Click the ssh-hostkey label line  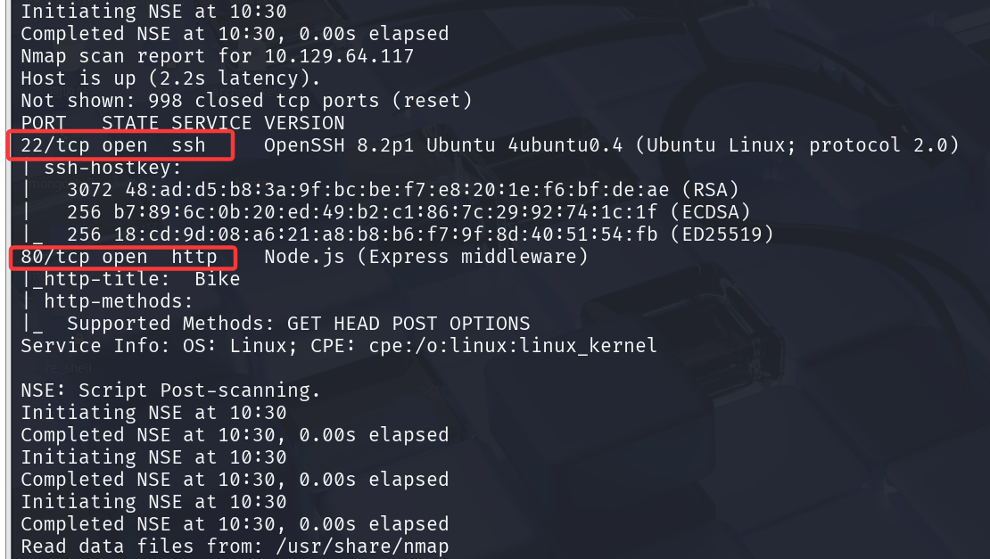107,168
